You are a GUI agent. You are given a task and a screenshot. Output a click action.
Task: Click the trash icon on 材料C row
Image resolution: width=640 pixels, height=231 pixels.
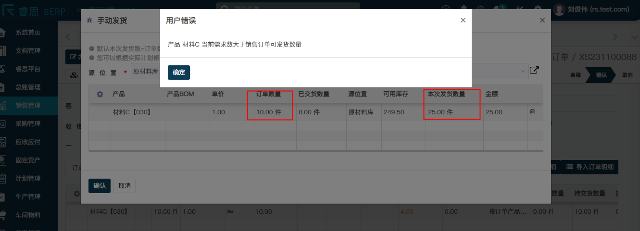[532, 112]
